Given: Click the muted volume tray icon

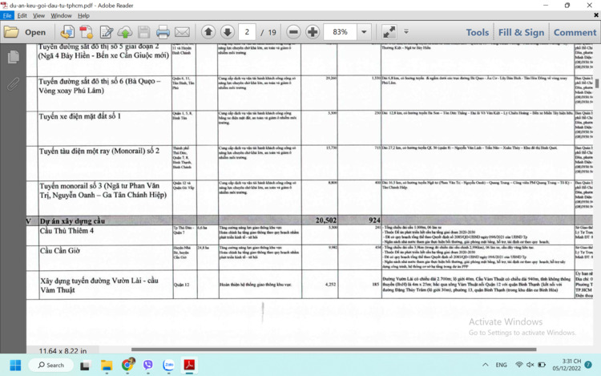Looking at the screenshot, I should (530, 365).
